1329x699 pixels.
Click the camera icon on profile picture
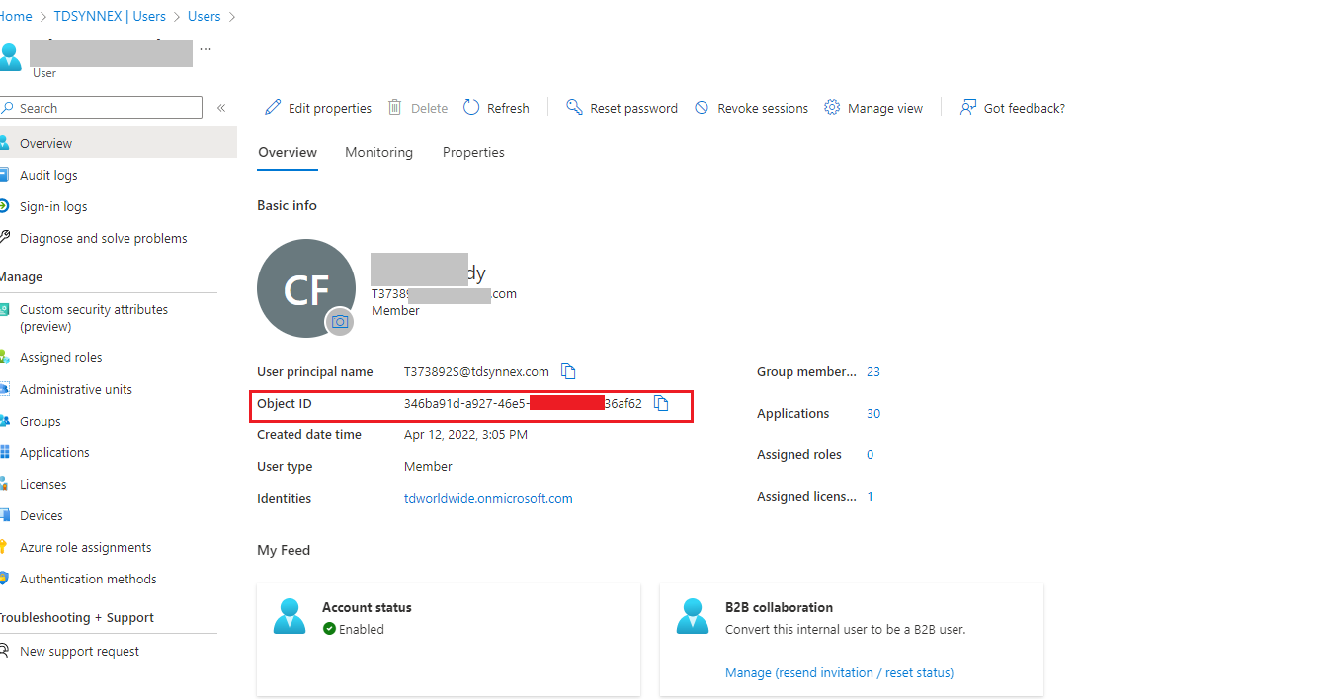tap(340, 322)
